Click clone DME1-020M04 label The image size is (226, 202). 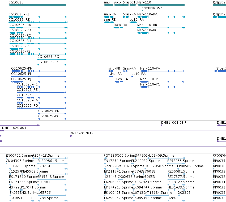(14, 128)
